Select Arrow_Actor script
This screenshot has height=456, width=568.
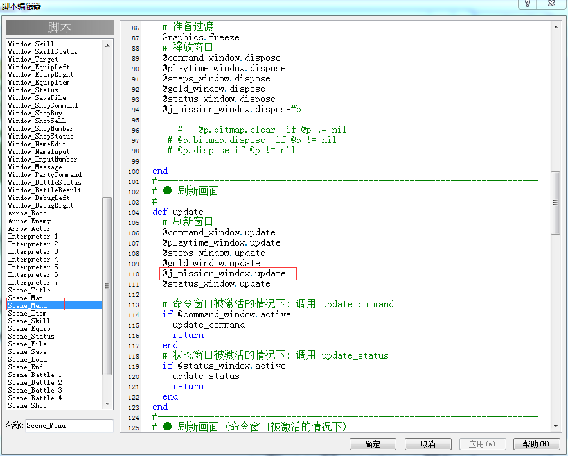(x=30, y=228)
